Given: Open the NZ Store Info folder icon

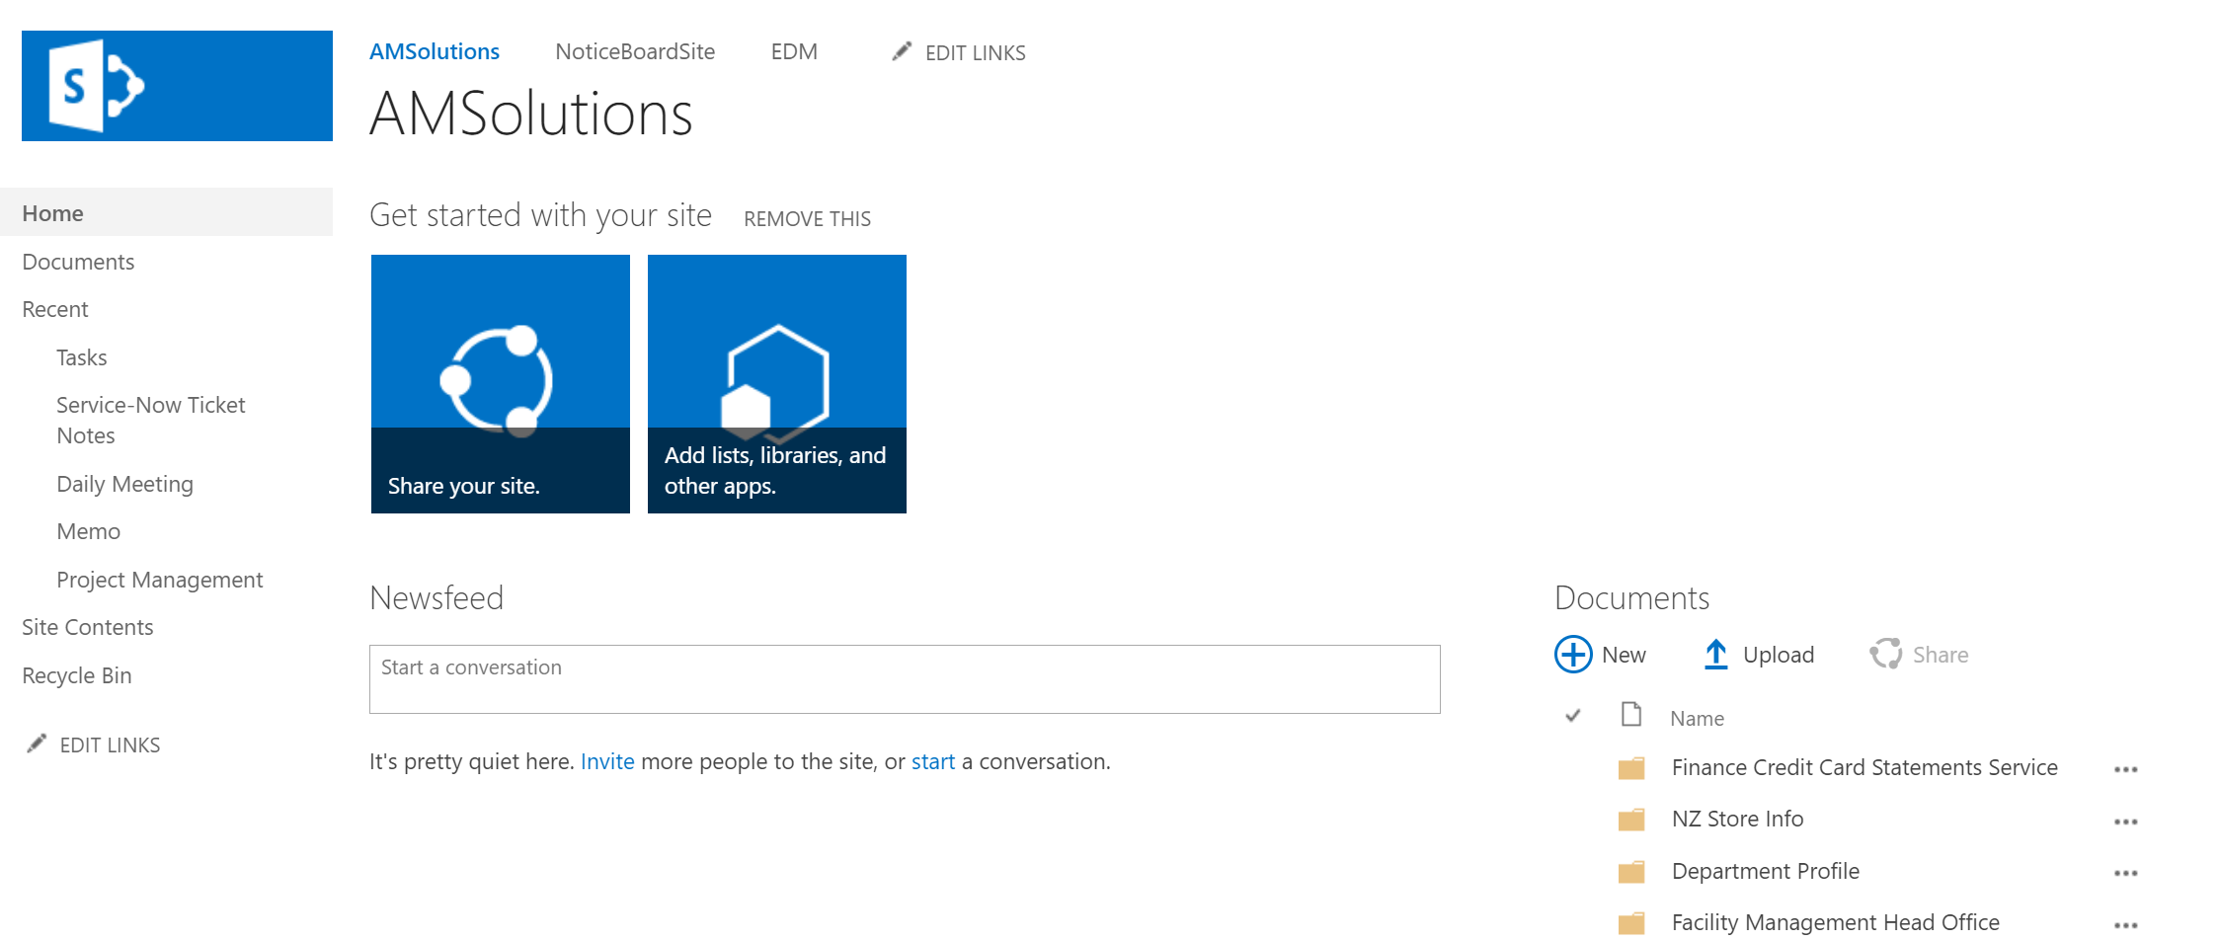Looking at the screenshot, I should (1631, 820).
